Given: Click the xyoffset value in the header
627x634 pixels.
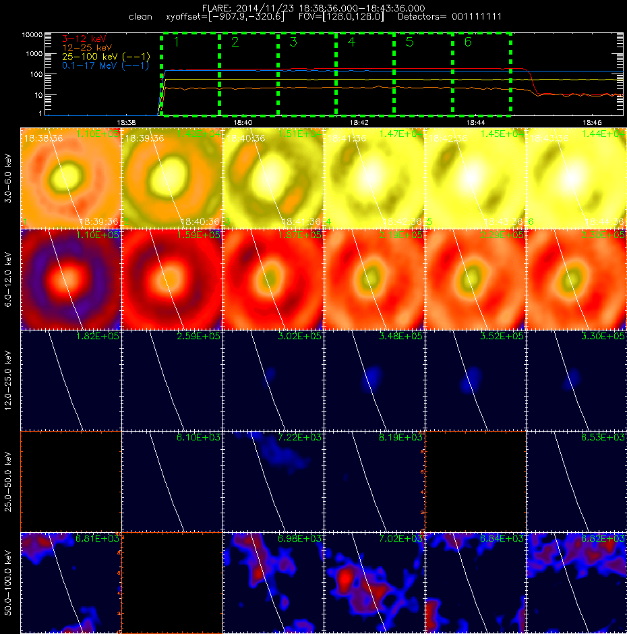Looking at the screenshot, I should click(225, 17).
